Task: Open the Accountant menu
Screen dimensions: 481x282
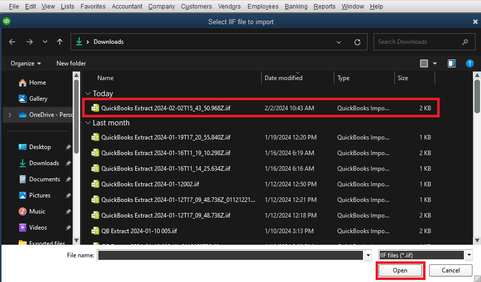Action: click(127, 7)
